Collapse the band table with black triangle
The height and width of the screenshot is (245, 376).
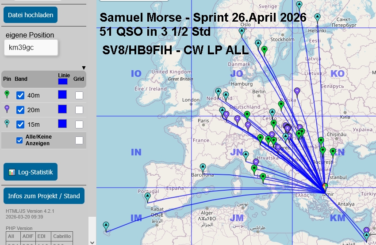tap(84, 68)
